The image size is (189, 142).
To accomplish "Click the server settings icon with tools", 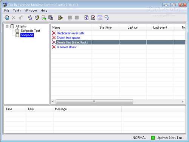I will [x=60, y=18].
